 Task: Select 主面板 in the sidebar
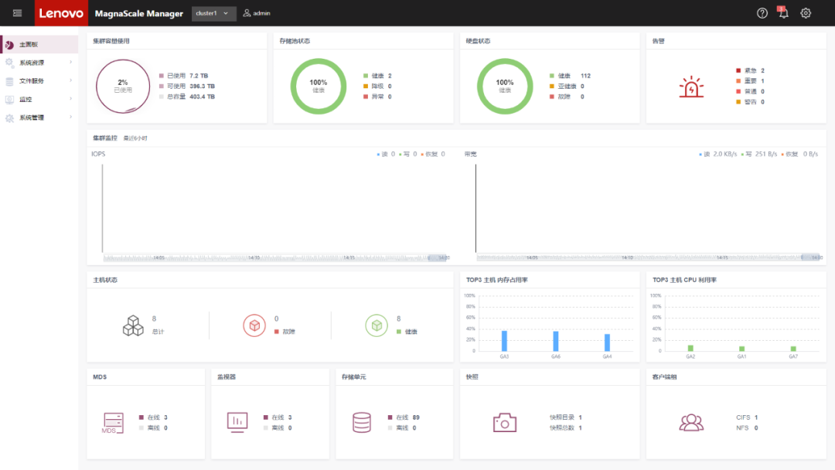[x=39, y=45]
